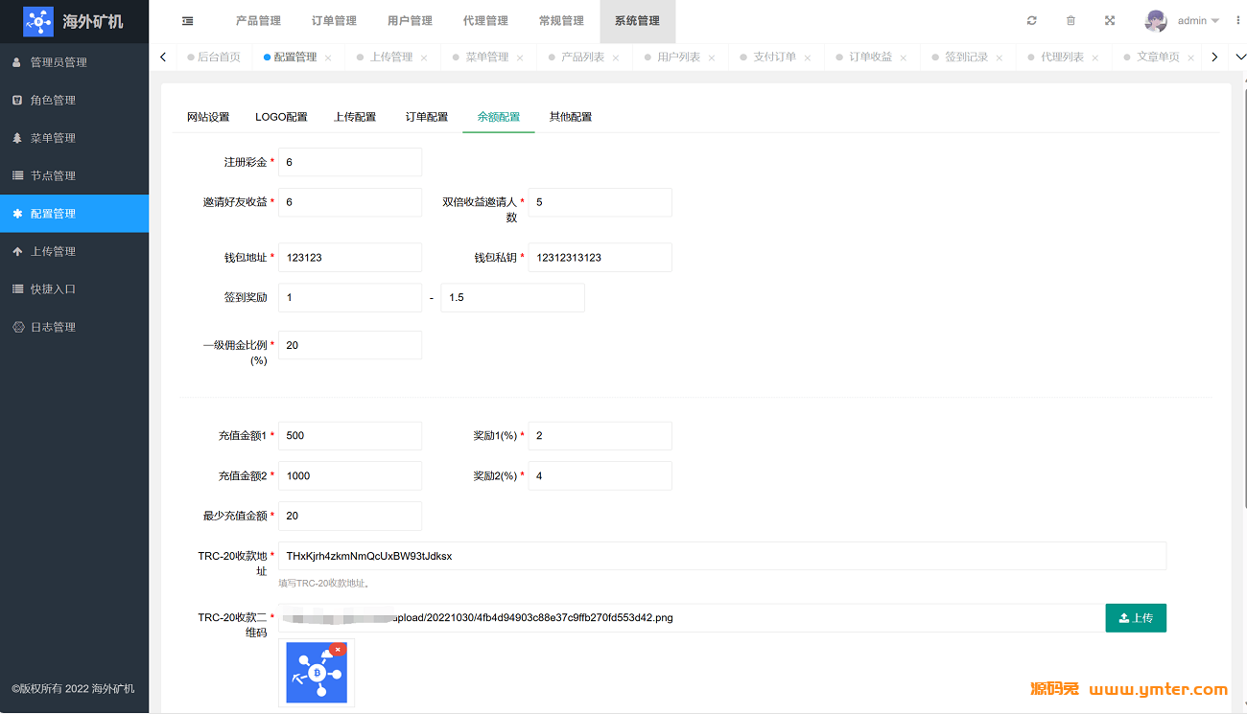Open the LOGO配置 config tab
Image resolution: width=1247 pixels, height=714 pixels.
pos(282,117)
